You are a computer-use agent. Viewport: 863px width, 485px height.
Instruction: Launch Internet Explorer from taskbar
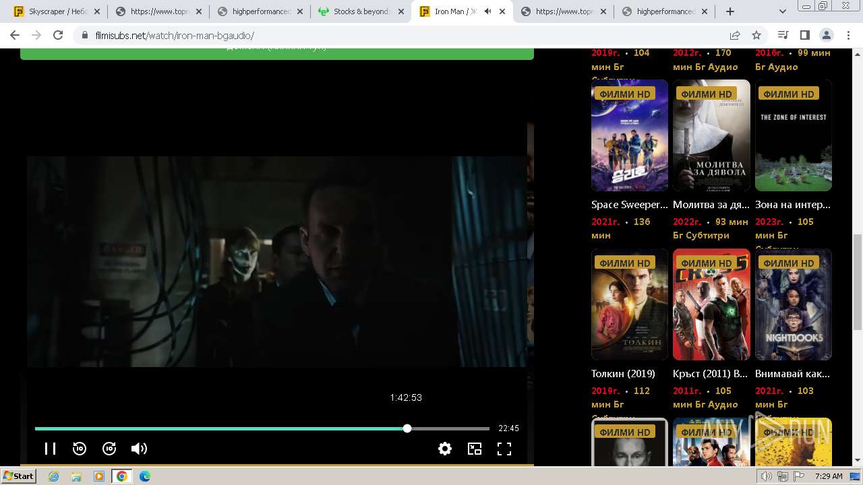click(x=53, y=476)
